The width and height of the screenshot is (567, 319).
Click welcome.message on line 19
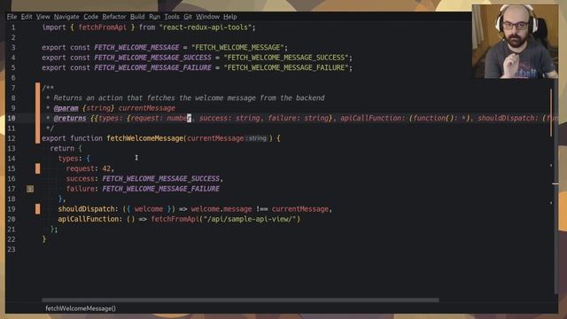pos(221,209)
